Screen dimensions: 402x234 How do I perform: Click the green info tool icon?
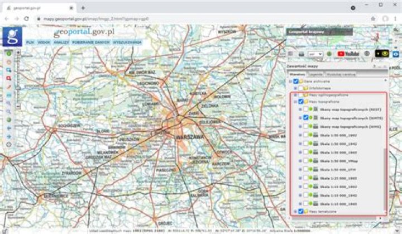(x=8, y=54)
